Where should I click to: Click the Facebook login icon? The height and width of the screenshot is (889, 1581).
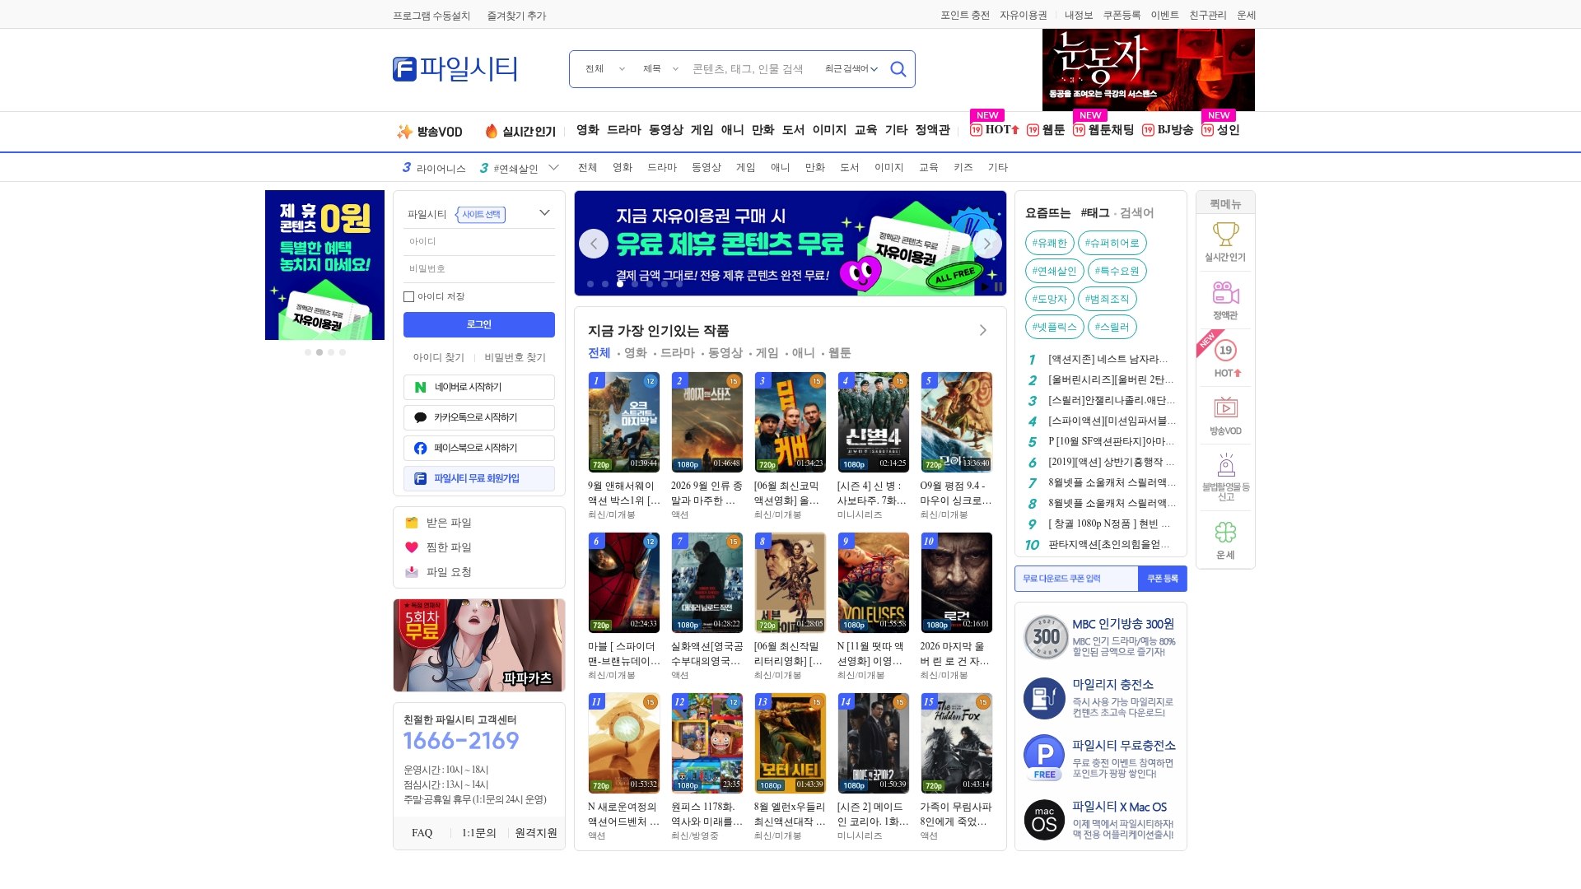pyautogui.click(x=420, y=449)
